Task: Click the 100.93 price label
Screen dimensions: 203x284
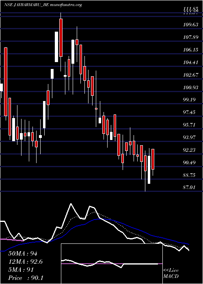Action: (x=191, y=88)
